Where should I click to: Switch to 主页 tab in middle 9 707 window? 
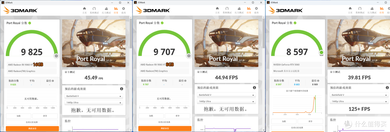point(217,10)
